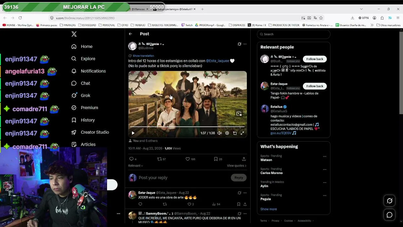Show more trending topics
403x227 pixels.
(269, 209)
